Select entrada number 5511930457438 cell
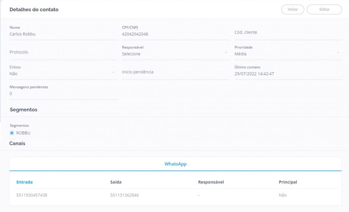349x212 pixels. [x=32, y=195]
